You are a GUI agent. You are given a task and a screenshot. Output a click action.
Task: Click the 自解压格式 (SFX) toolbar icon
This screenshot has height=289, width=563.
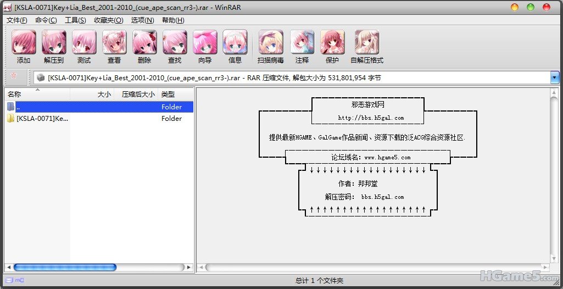[x=366, y=42]
